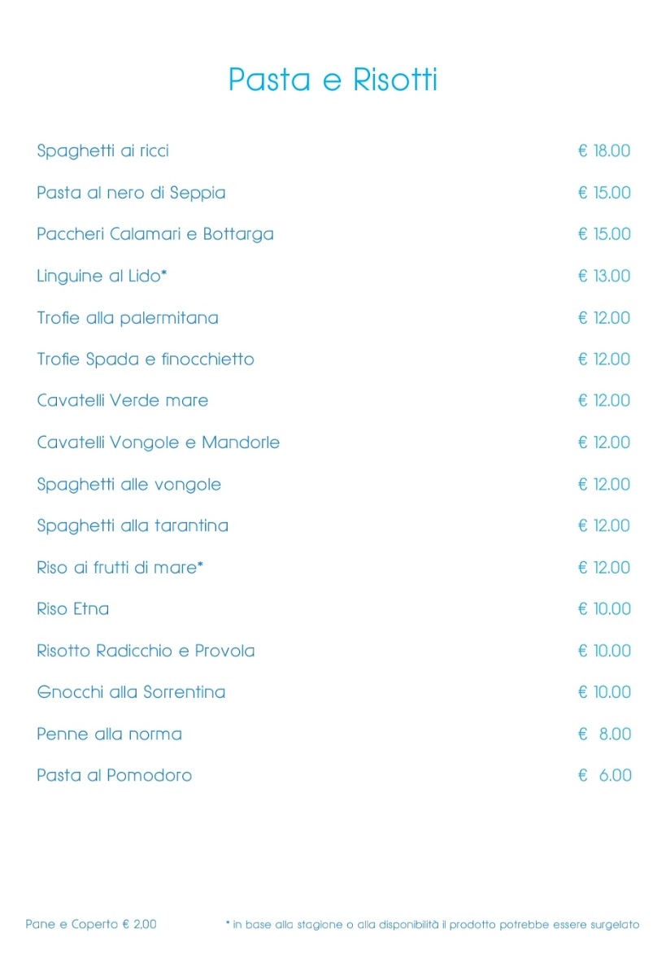Pick the Riso Etna dish
The image size is (666, 976).
tap(72, 609)
